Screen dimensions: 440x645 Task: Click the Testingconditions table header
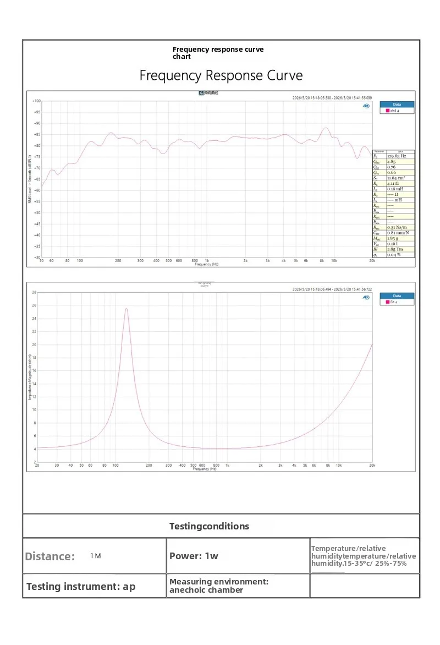click(x=209, y=526)
